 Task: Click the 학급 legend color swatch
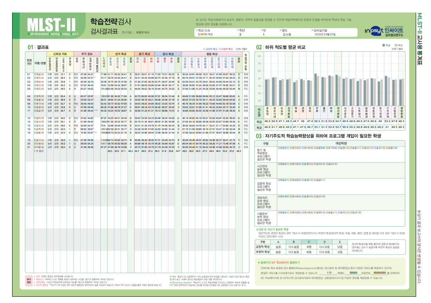pyautogui.click(x=384, y=45)
